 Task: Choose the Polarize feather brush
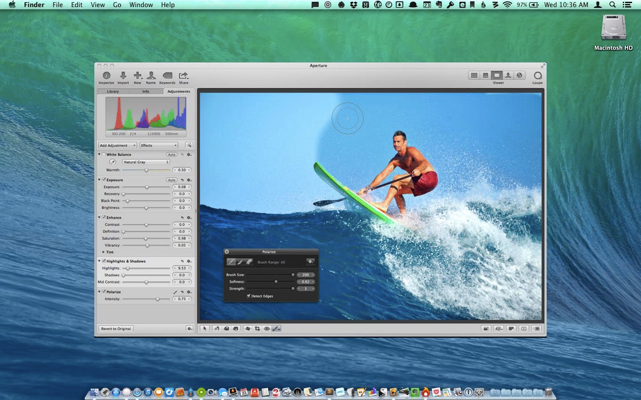pyautogui.click(x=240, y=262)
